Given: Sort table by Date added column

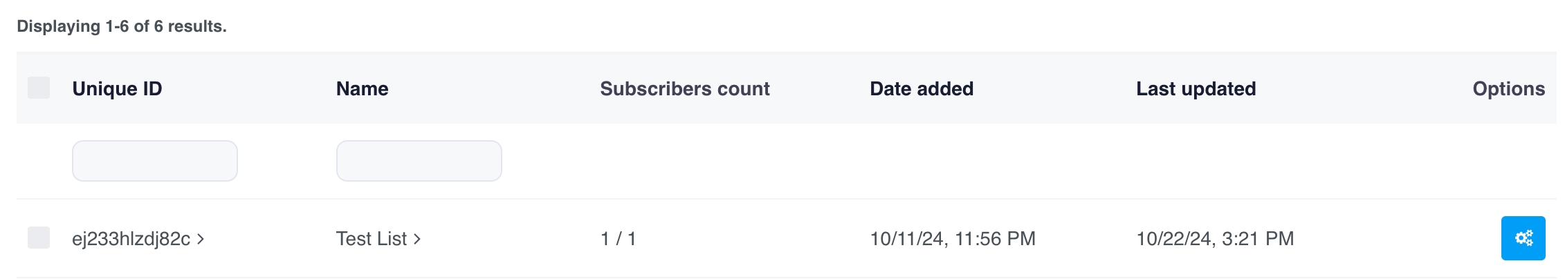Looking at the screenshot, I should click(x=921, y=89).
